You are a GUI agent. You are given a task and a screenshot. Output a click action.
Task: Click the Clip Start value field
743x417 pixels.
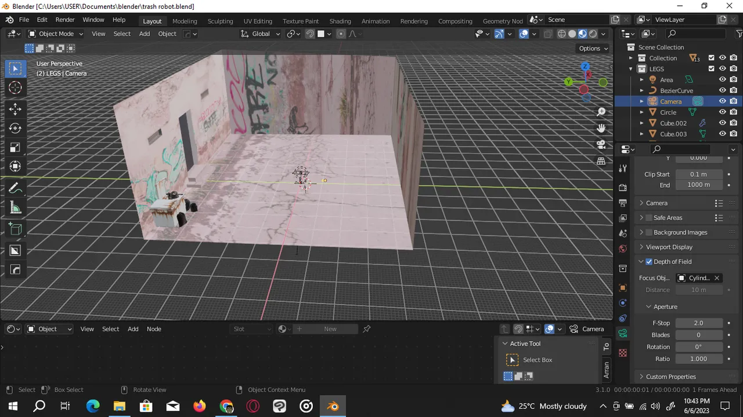pos(699,174)
